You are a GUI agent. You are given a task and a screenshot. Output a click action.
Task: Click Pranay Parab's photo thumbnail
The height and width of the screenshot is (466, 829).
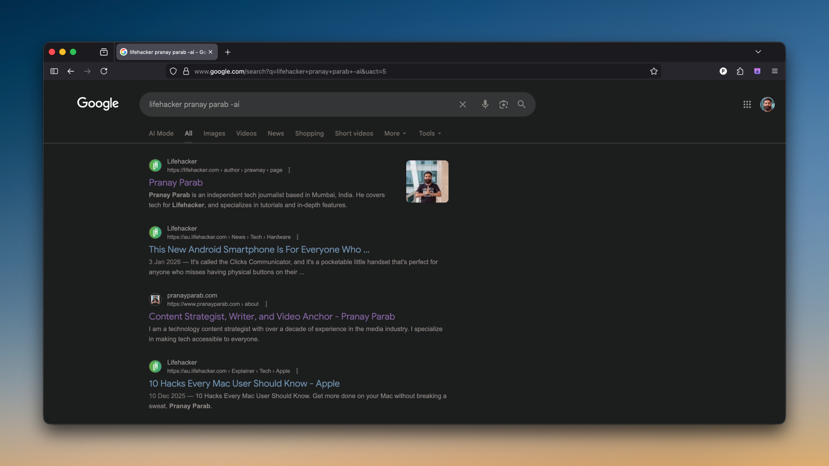click(x=427, y=181)
